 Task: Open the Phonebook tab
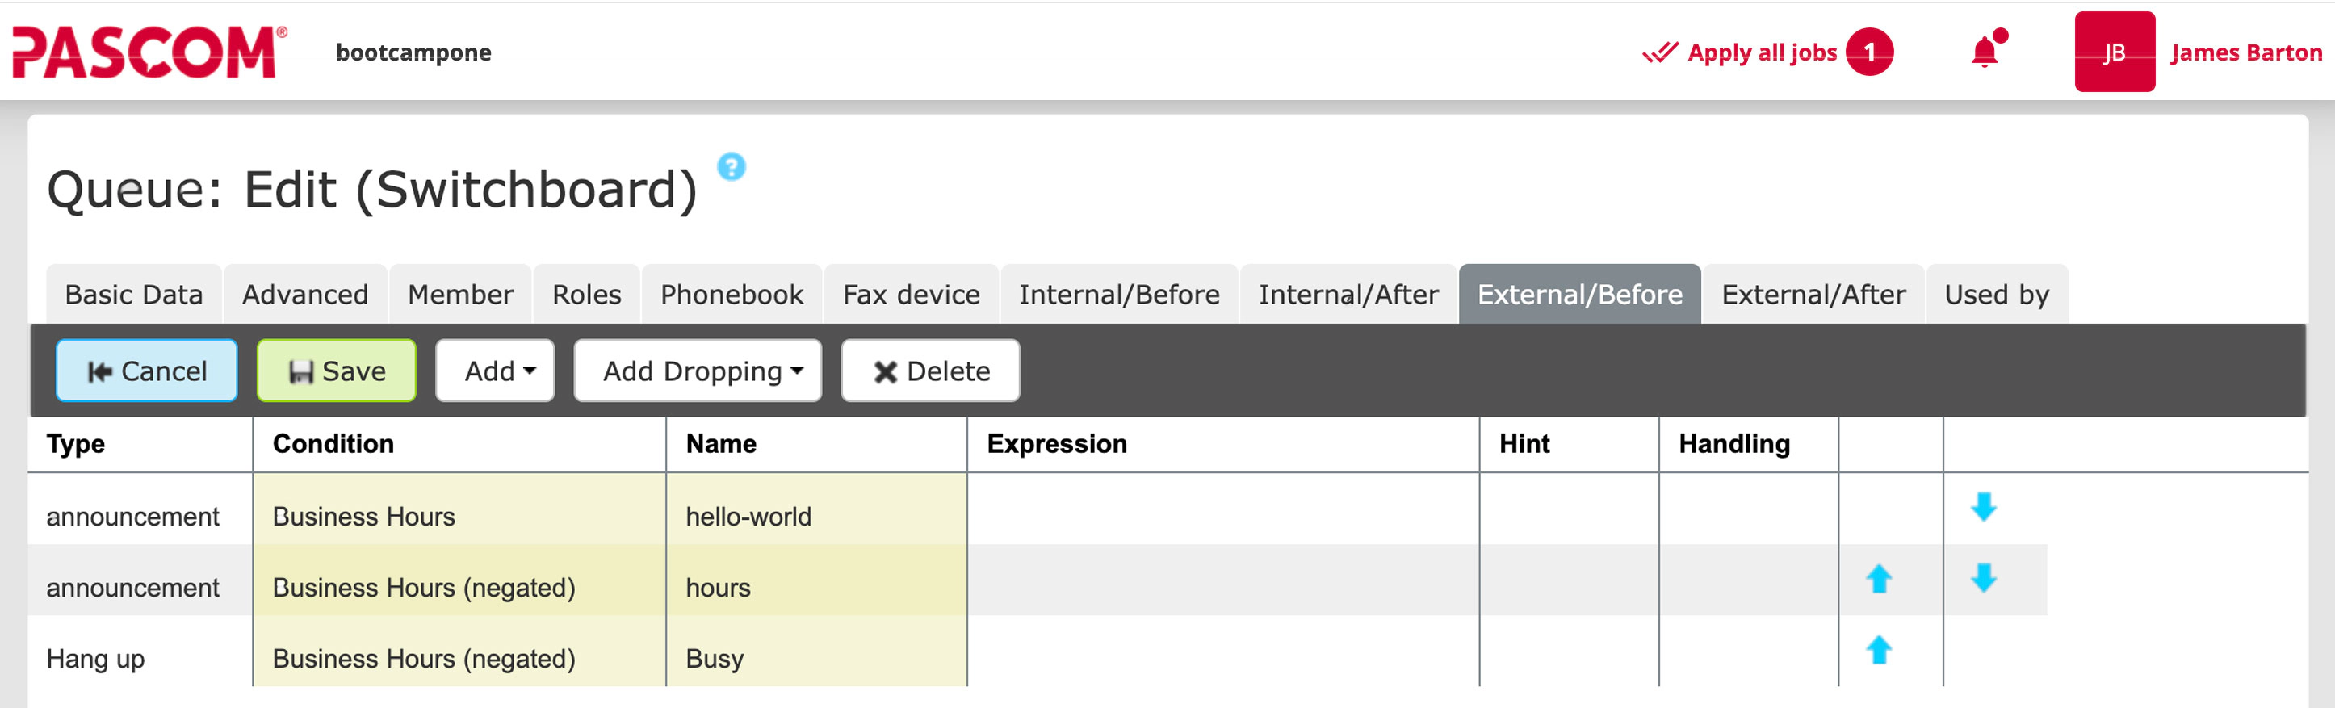tap(732, 295)
